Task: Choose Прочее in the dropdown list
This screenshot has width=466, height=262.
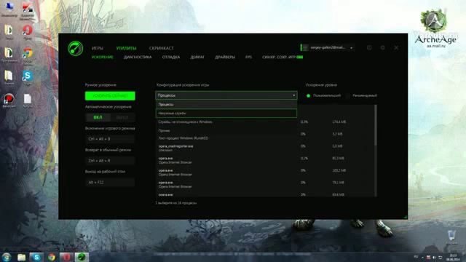Action: click(x=226, y=130)
